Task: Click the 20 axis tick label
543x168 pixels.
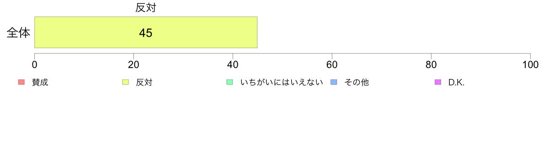Action: tap(133, 65)
